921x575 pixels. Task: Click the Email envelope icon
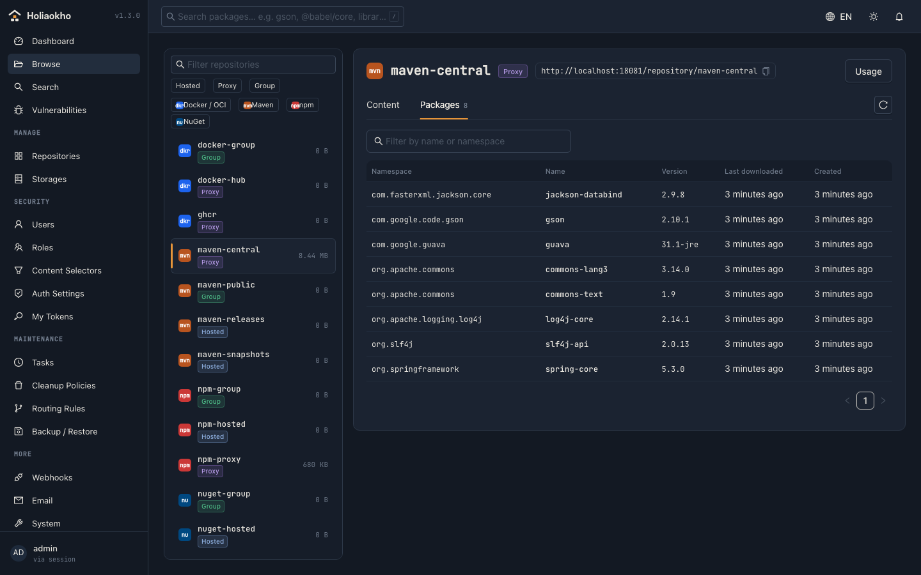click(19, 500)
